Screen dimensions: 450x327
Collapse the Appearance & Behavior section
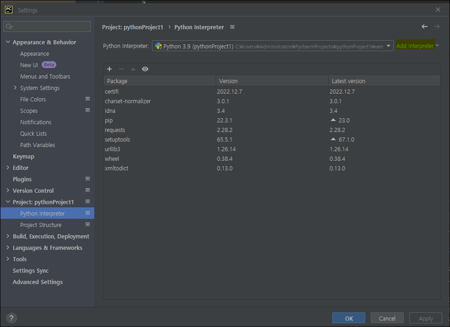pos(8,42)
